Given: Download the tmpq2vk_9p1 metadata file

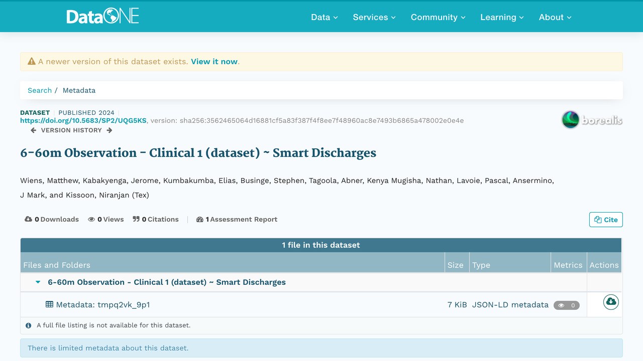Looking at the screenshot, I should point(611,302).
